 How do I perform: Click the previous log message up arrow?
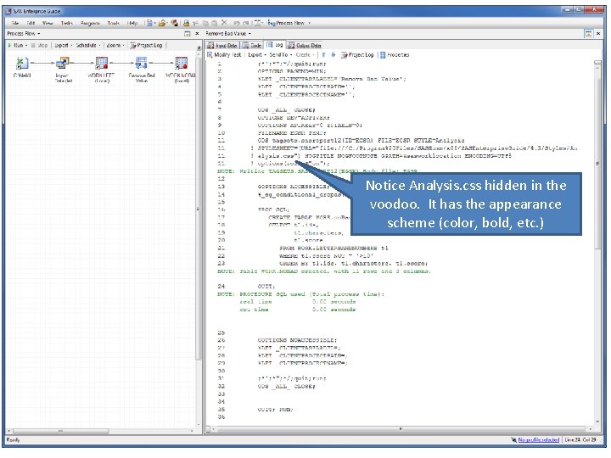point(323,55)
